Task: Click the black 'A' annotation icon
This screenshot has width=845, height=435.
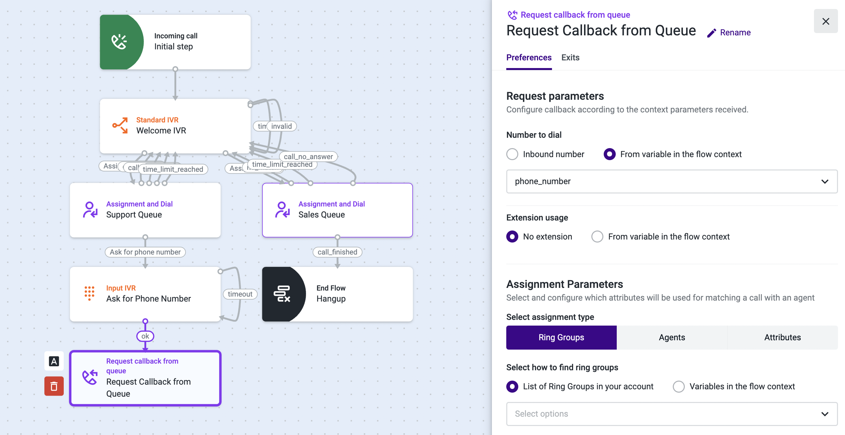Action: (x=54, y=361)
